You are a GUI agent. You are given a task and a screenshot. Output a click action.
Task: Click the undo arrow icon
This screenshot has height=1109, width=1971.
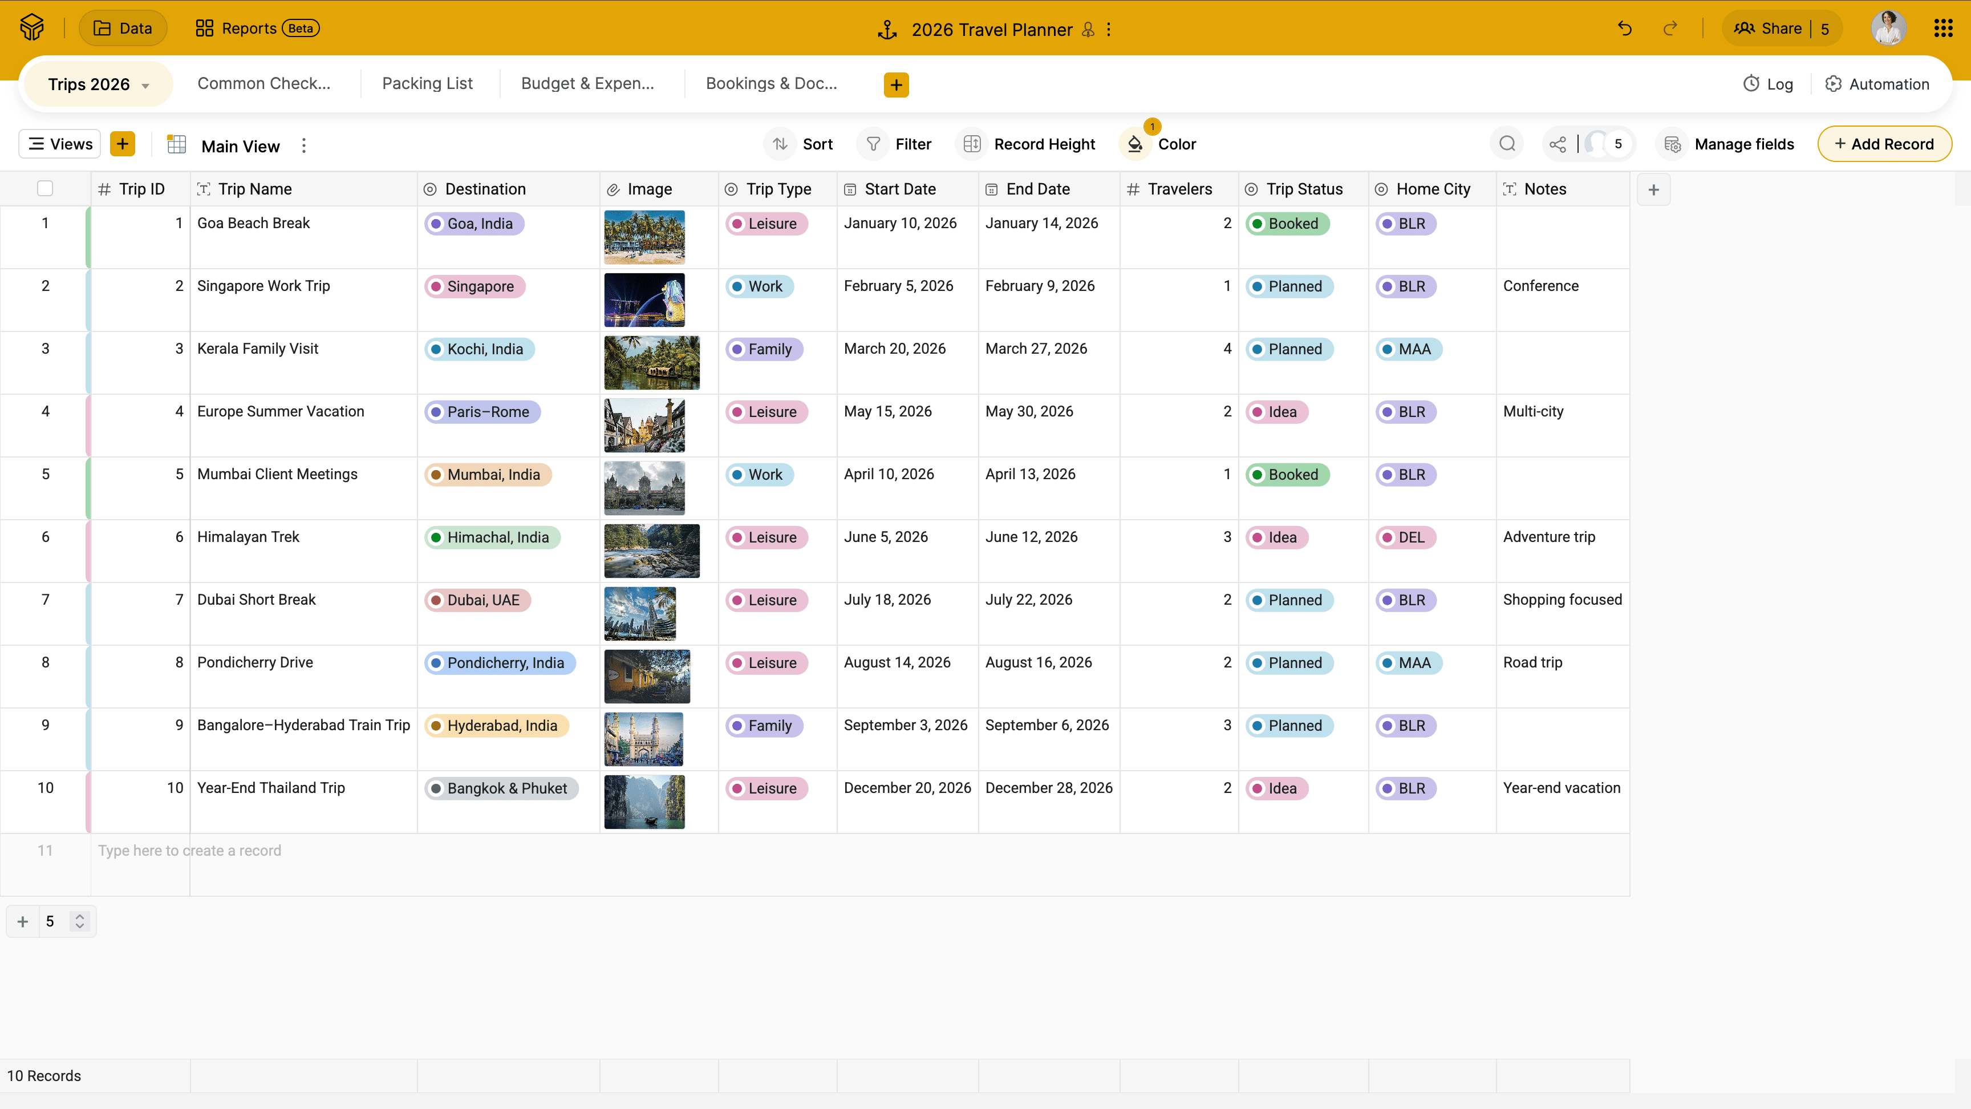click(x=1624, y=29)
